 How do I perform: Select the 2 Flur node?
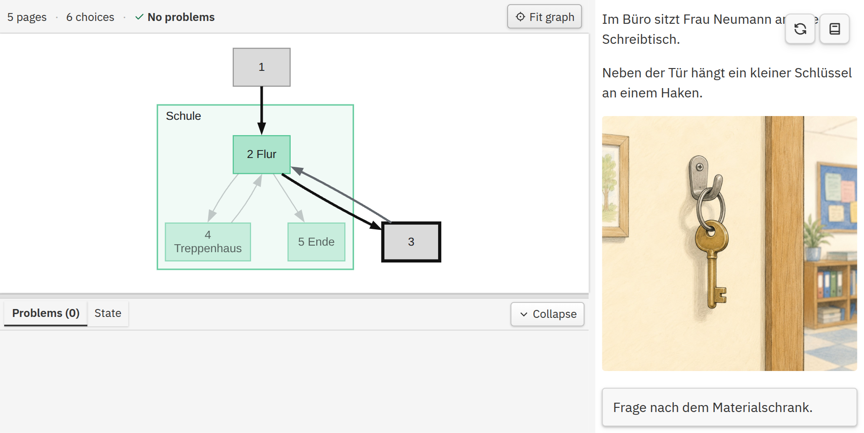tap(262, 154)
